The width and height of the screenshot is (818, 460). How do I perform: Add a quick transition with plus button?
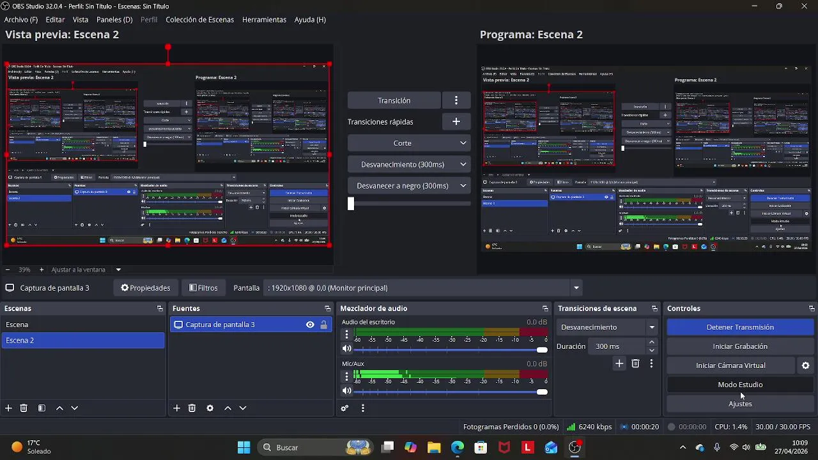click(x=456, y=121)
